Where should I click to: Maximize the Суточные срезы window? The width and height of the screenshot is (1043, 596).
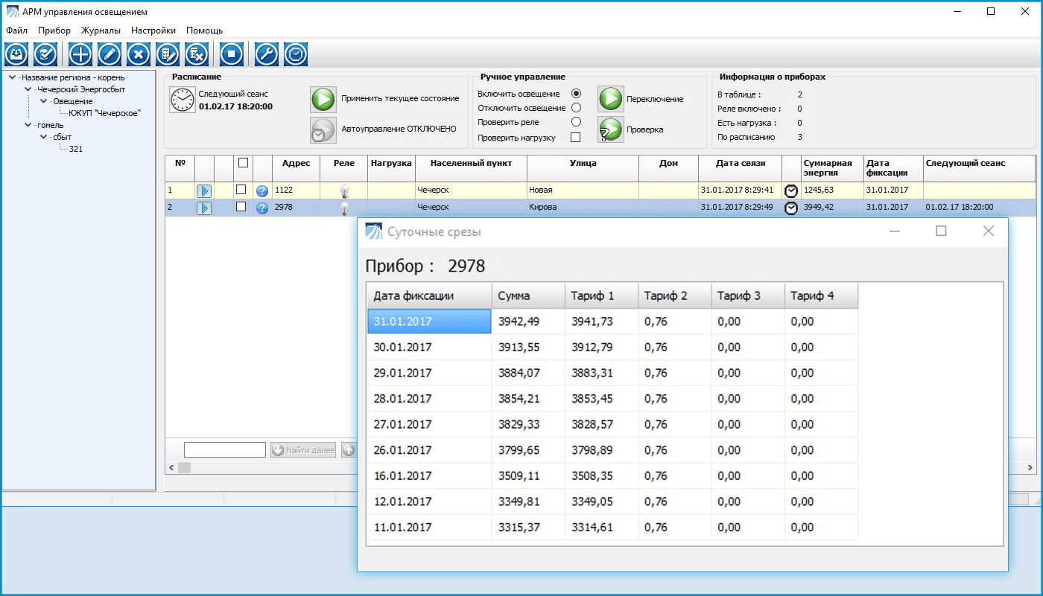pyautogui.click(x=941, y=231)
